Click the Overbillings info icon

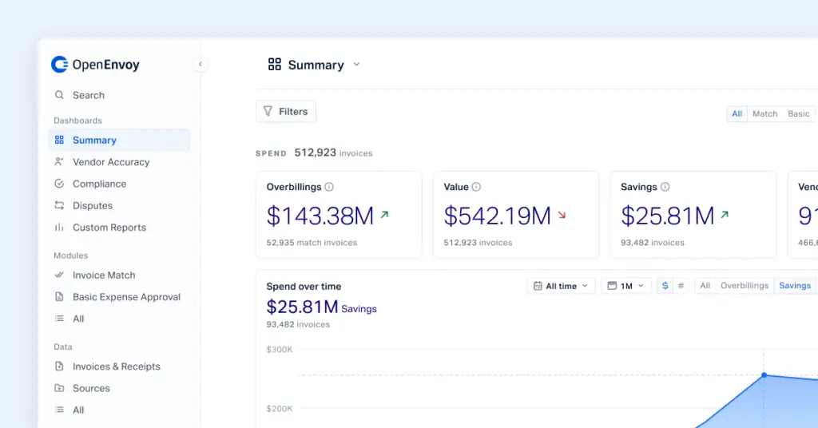[329, 187]
